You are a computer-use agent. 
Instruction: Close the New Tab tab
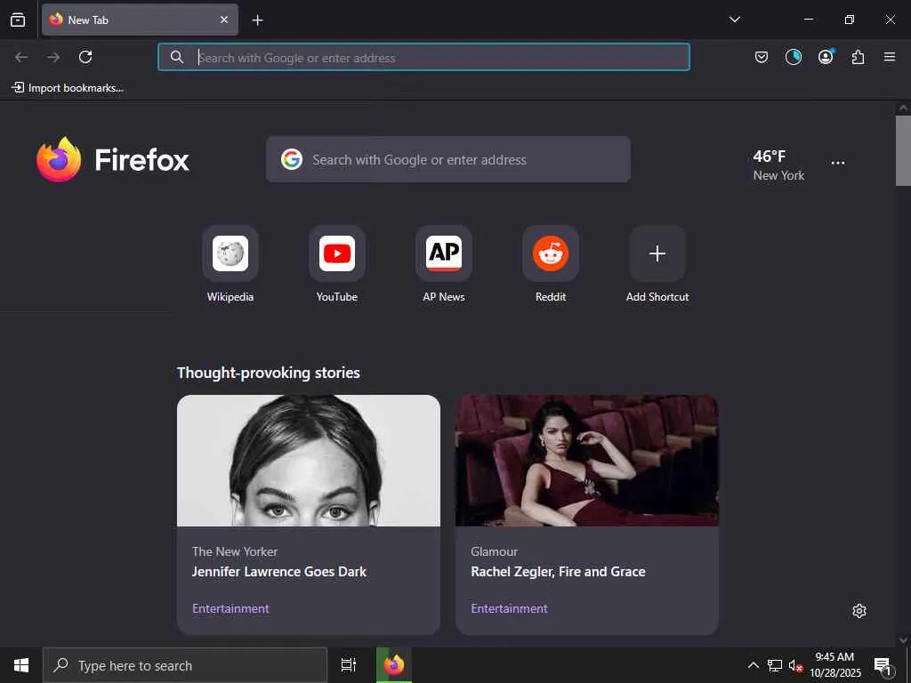224,20
